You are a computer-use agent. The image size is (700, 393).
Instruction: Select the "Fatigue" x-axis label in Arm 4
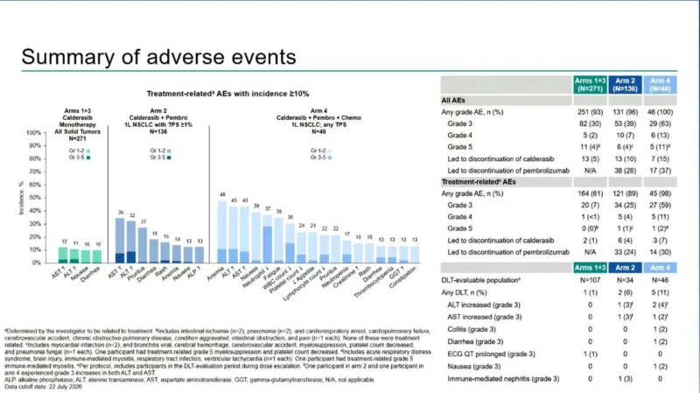point(272,272)
